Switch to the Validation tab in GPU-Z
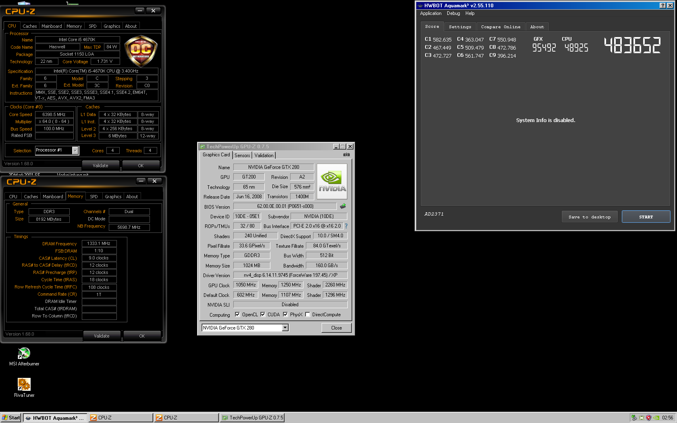This screenshot has width=677, height=423. pos(264,156)
